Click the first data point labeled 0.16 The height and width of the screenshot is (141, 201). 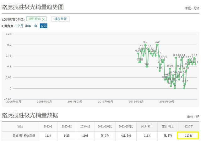tap(138, 54)
